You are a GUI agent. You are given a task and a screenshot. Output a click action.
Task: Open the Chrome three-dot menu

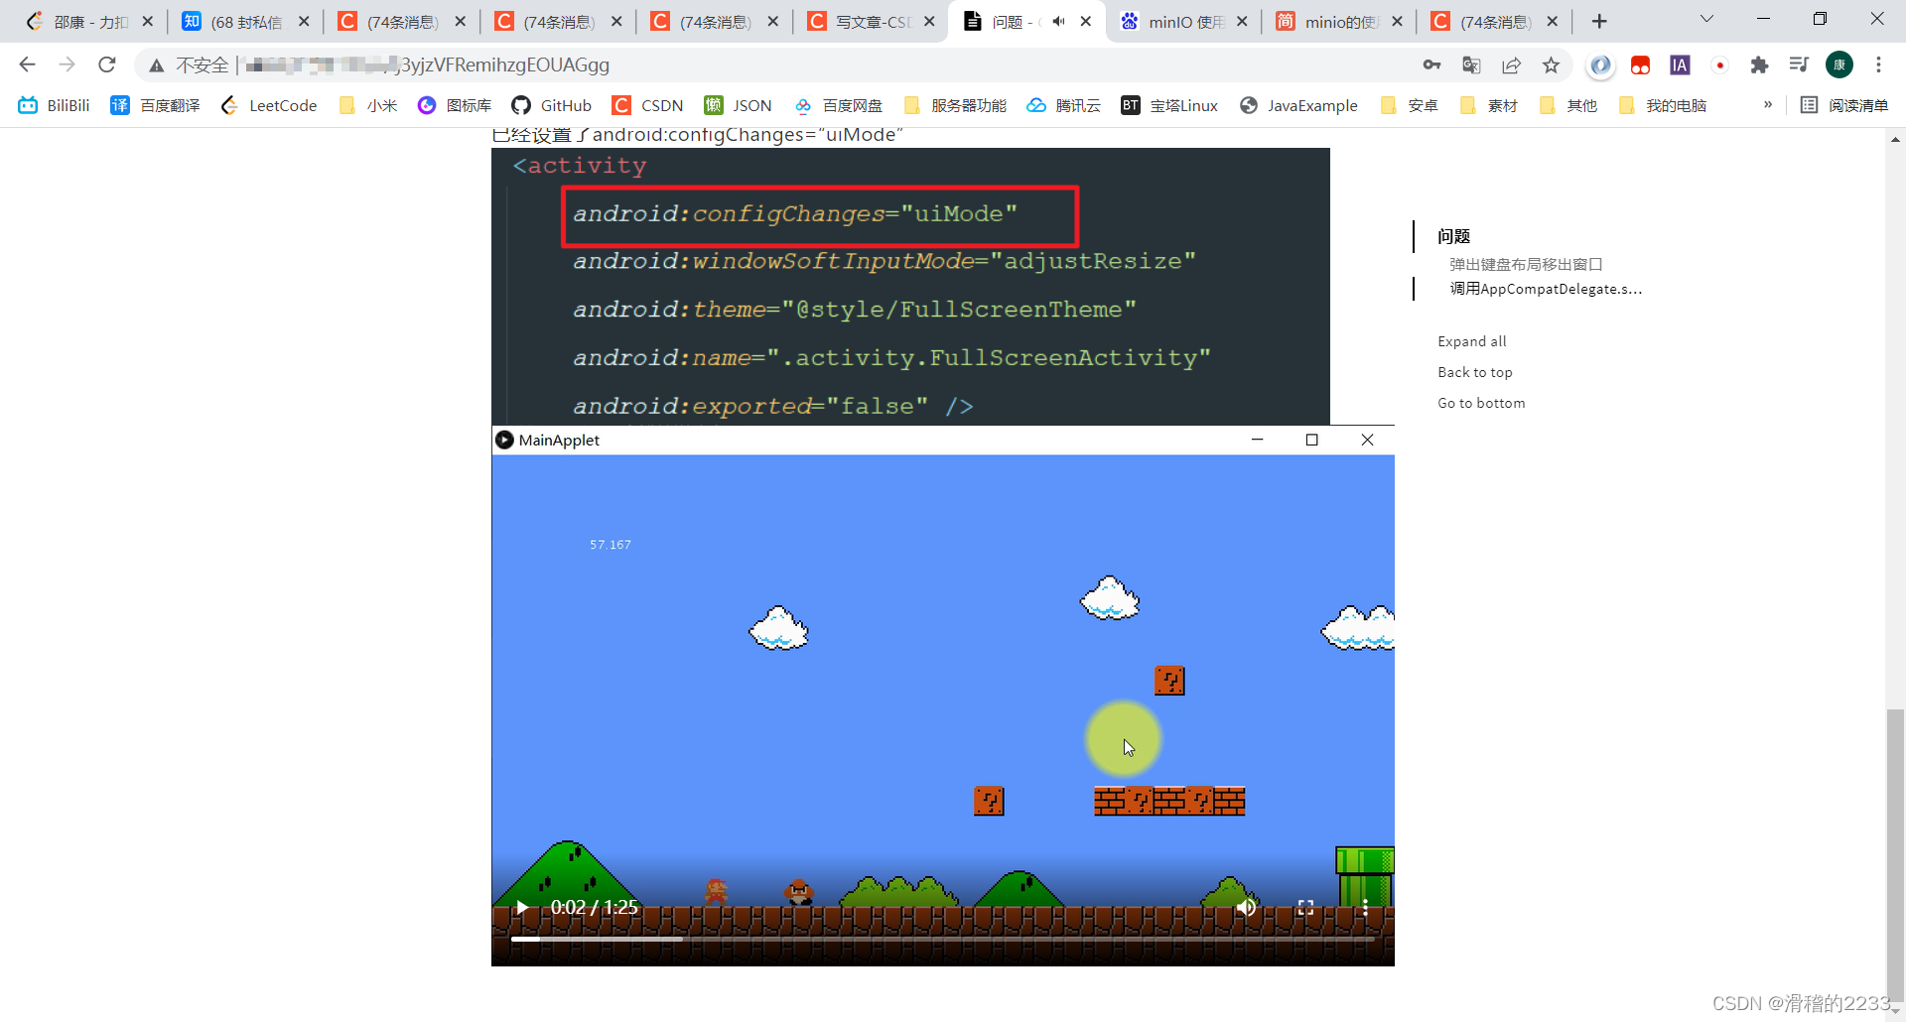1878,64
